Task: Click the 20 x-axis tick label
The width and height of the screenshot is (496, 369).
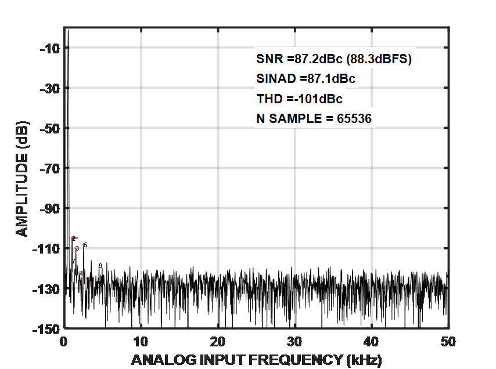Action: 218,342
